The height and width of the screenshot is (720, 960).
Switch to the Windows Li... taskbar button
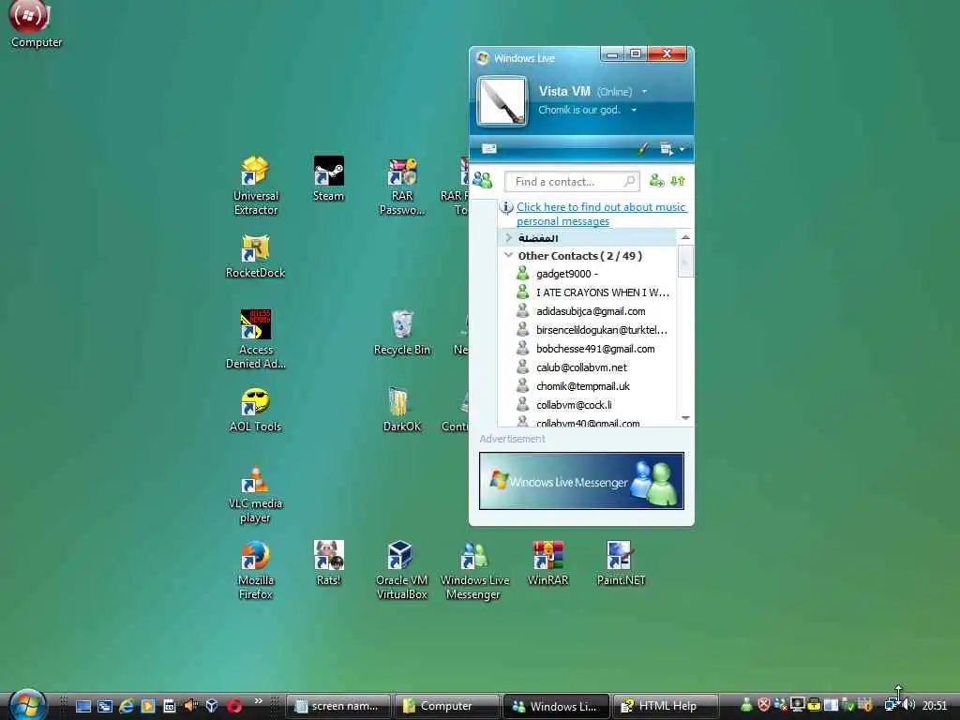[x=556, y=706]
